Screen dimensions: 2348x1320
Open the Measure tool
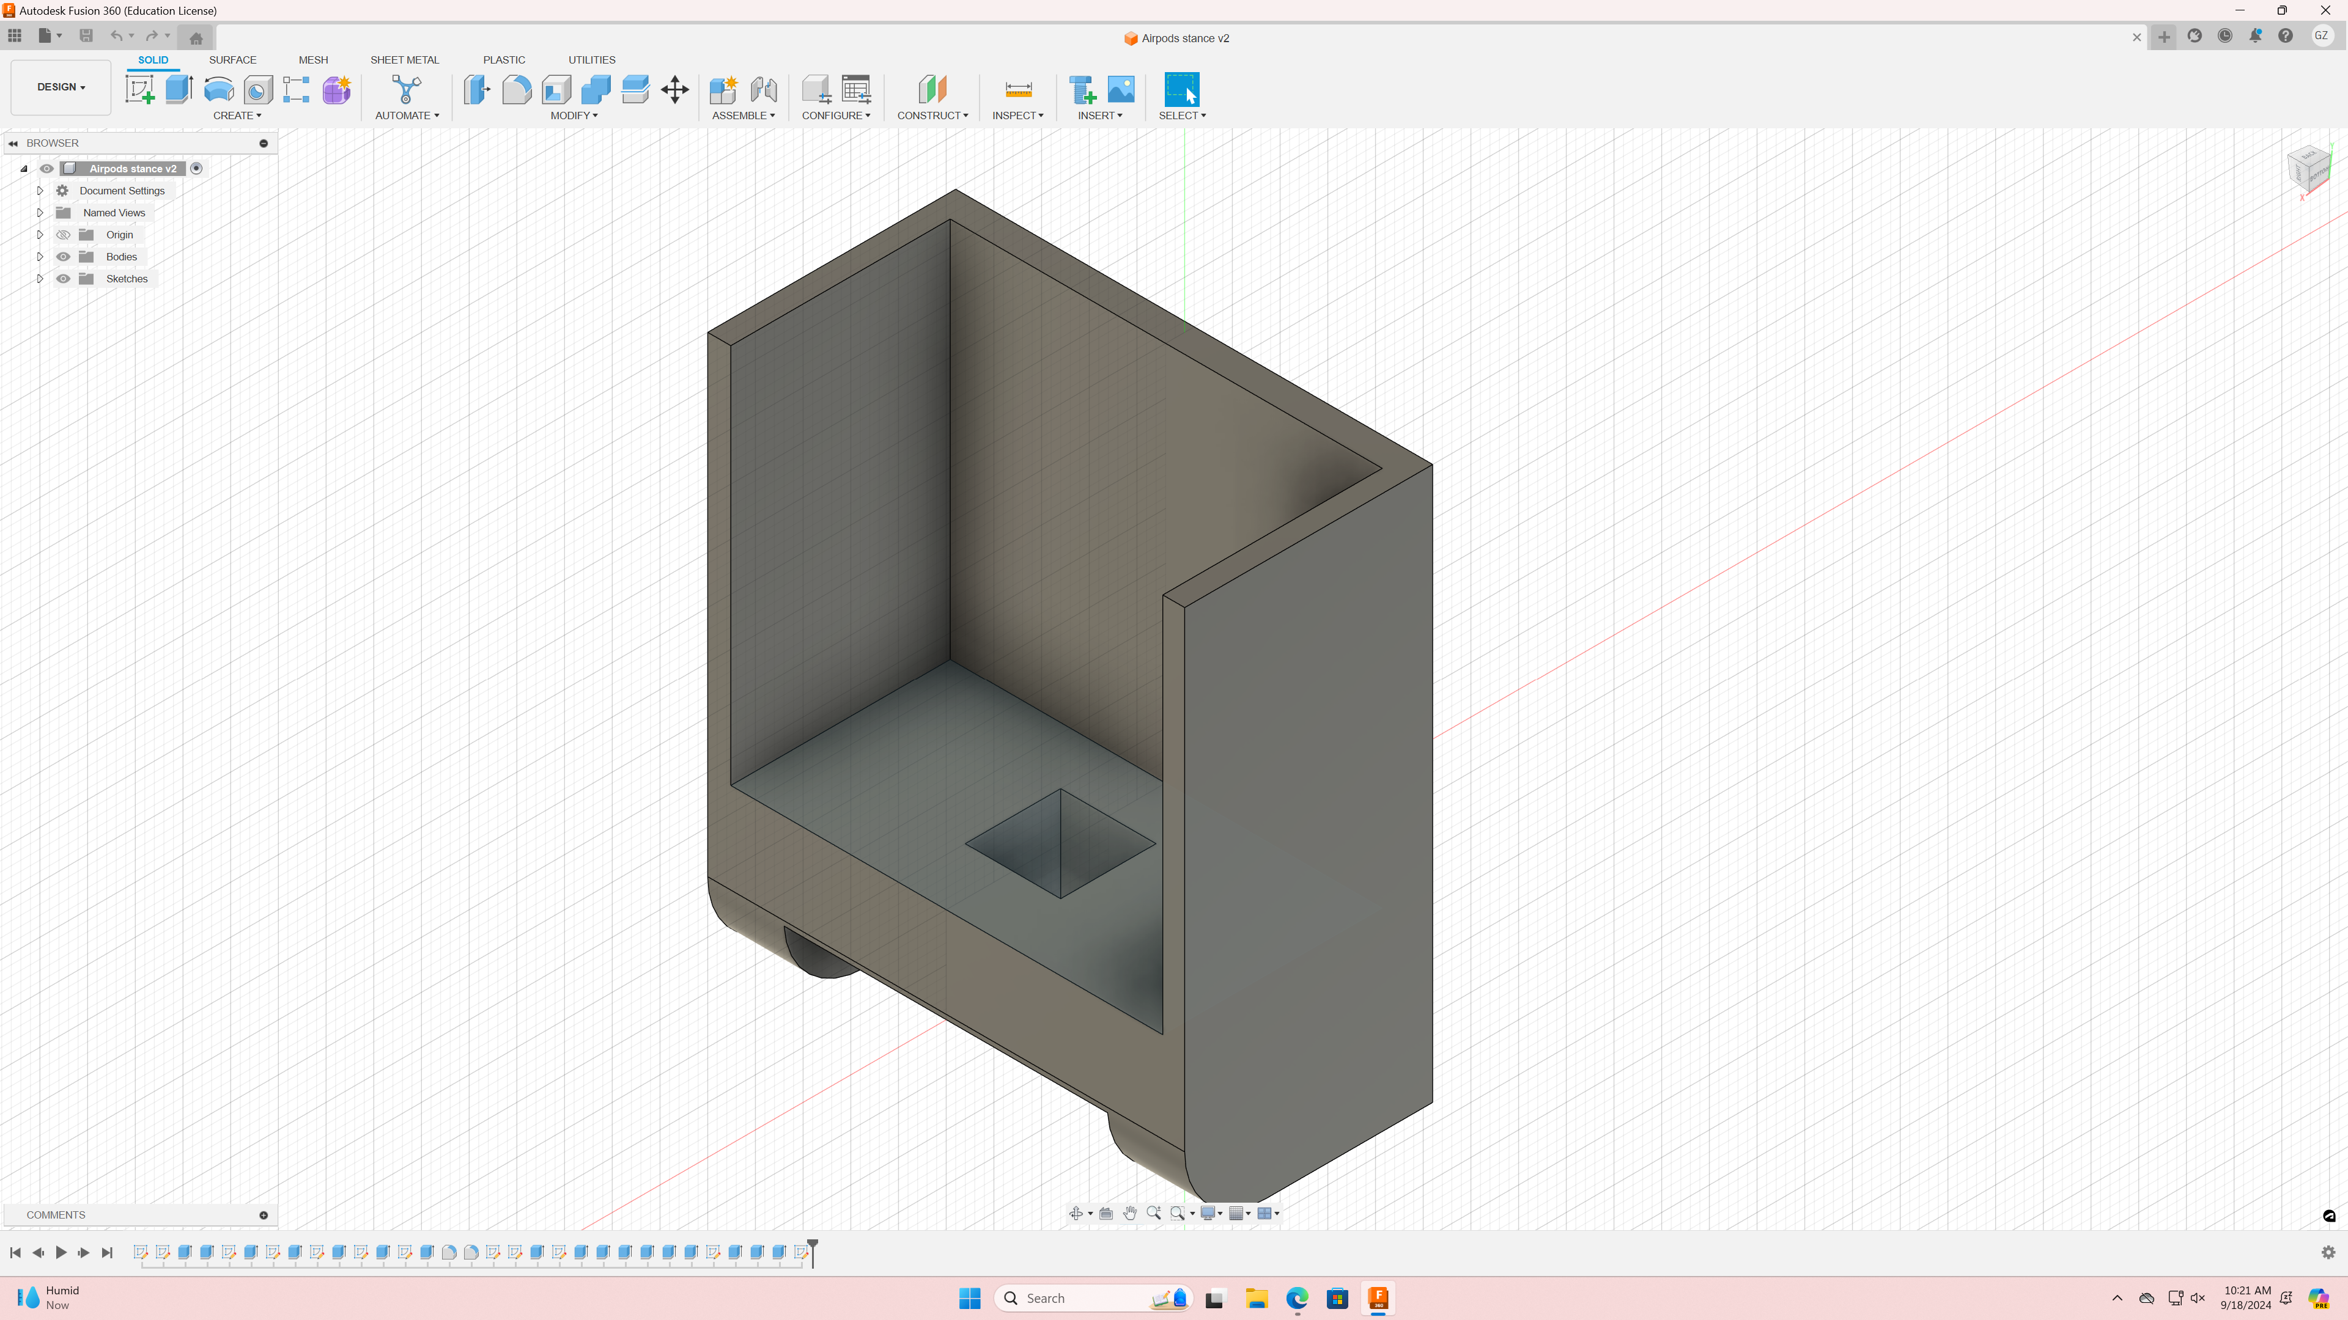pyautogui.click(x=1018, y=89)
